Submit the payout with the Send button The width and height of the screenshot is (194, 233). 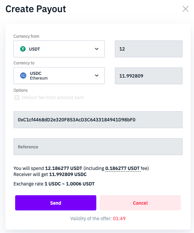coord(56,203)
